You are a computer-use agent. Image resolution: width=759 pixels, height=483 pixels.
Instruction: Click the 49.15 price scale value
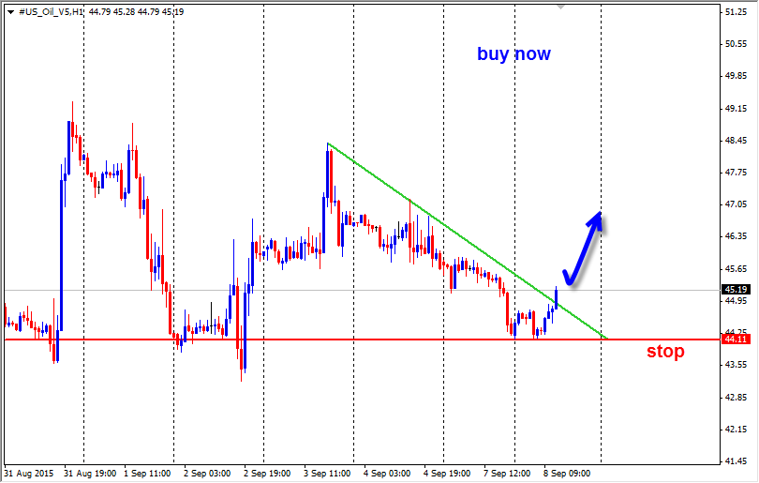(x=736, y=109)
